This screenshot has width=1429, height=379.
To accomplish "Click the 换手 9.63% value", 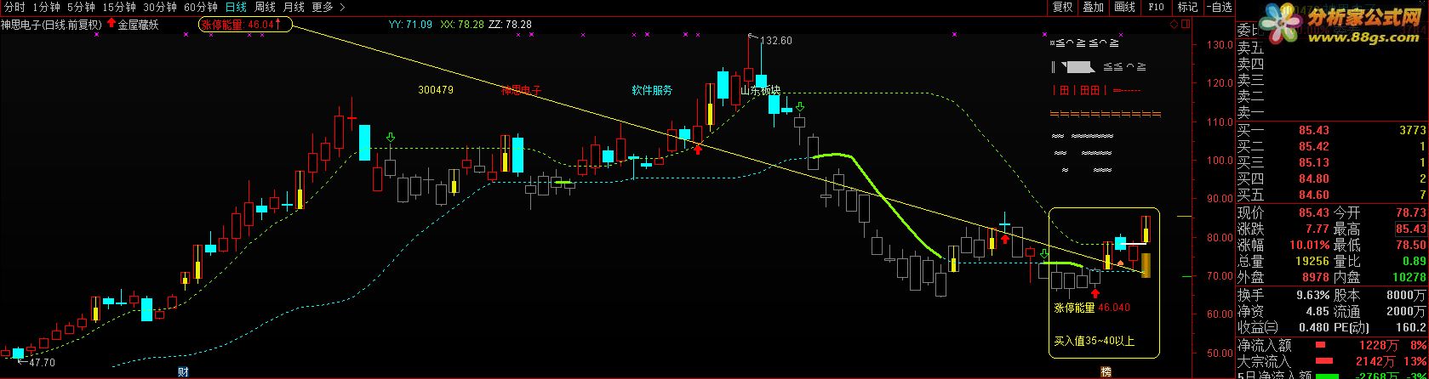I will click(1313, 295).
